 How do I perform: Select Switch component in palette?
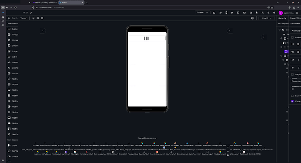coord(13,156)
